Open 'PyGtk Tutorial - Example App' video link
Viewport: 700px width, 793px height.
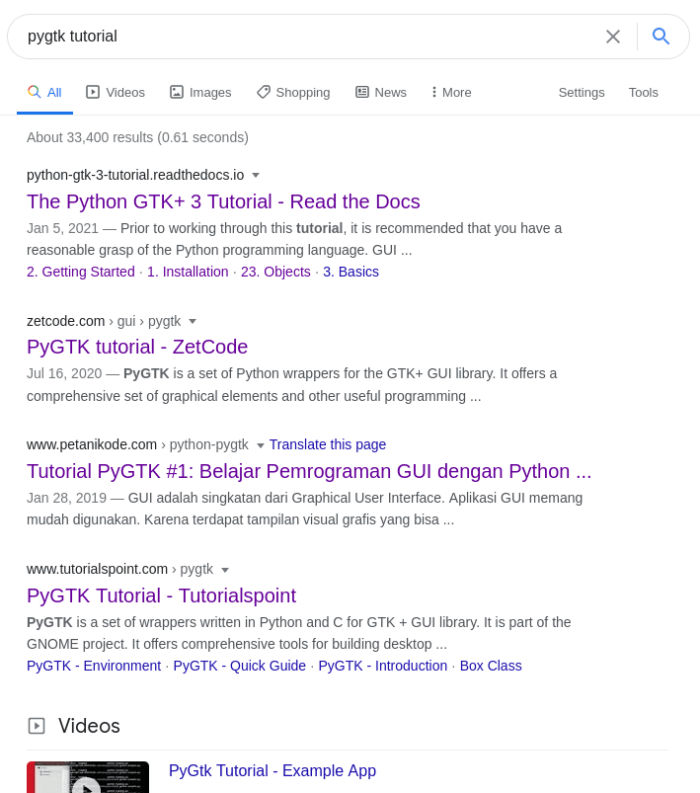point(272,770)
